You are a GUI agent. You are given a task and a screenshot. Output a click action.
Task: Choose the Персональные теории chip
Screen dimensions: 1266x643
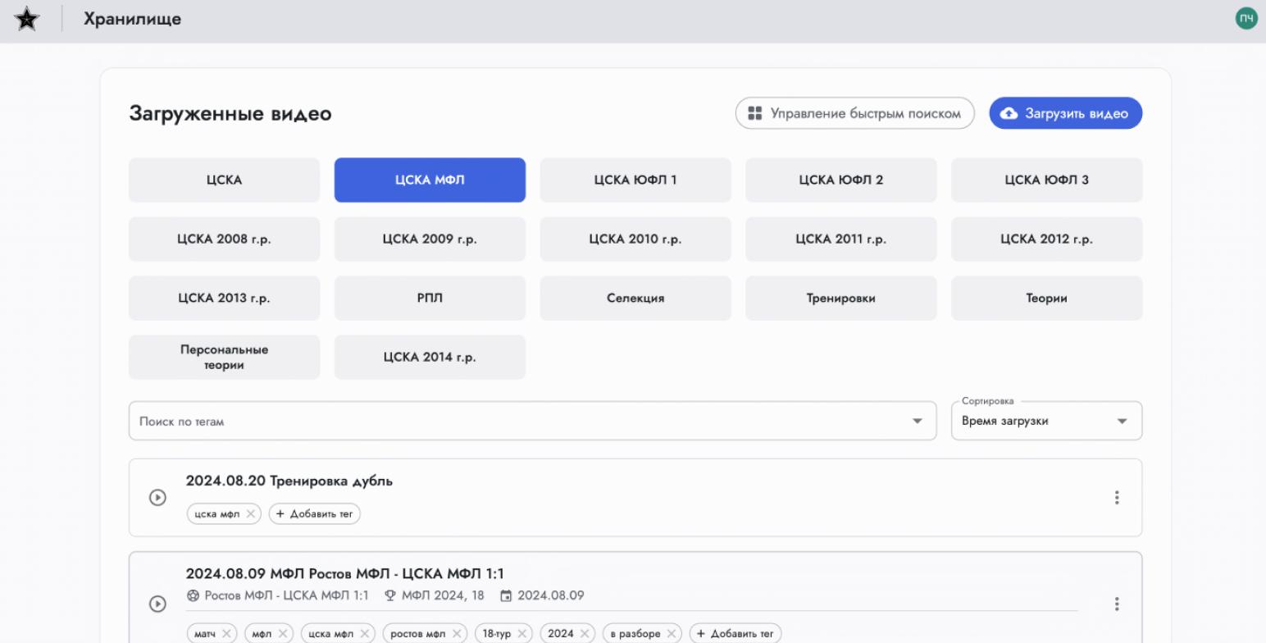click(224, 357)
